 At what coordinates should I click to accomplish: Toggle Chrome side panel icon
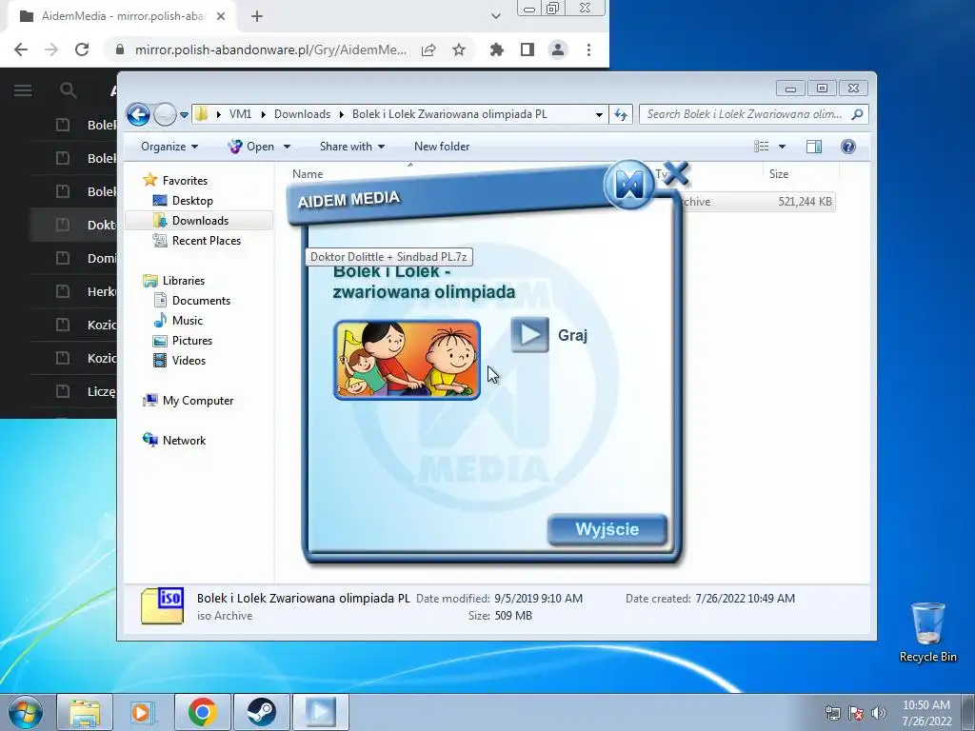pyautogui.click(x=527, y=49)
